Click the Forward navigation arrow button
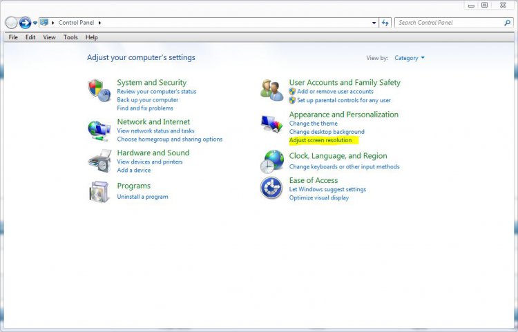Image resolution: width=518 pixels, height=332 pixels. coord(25,23)
